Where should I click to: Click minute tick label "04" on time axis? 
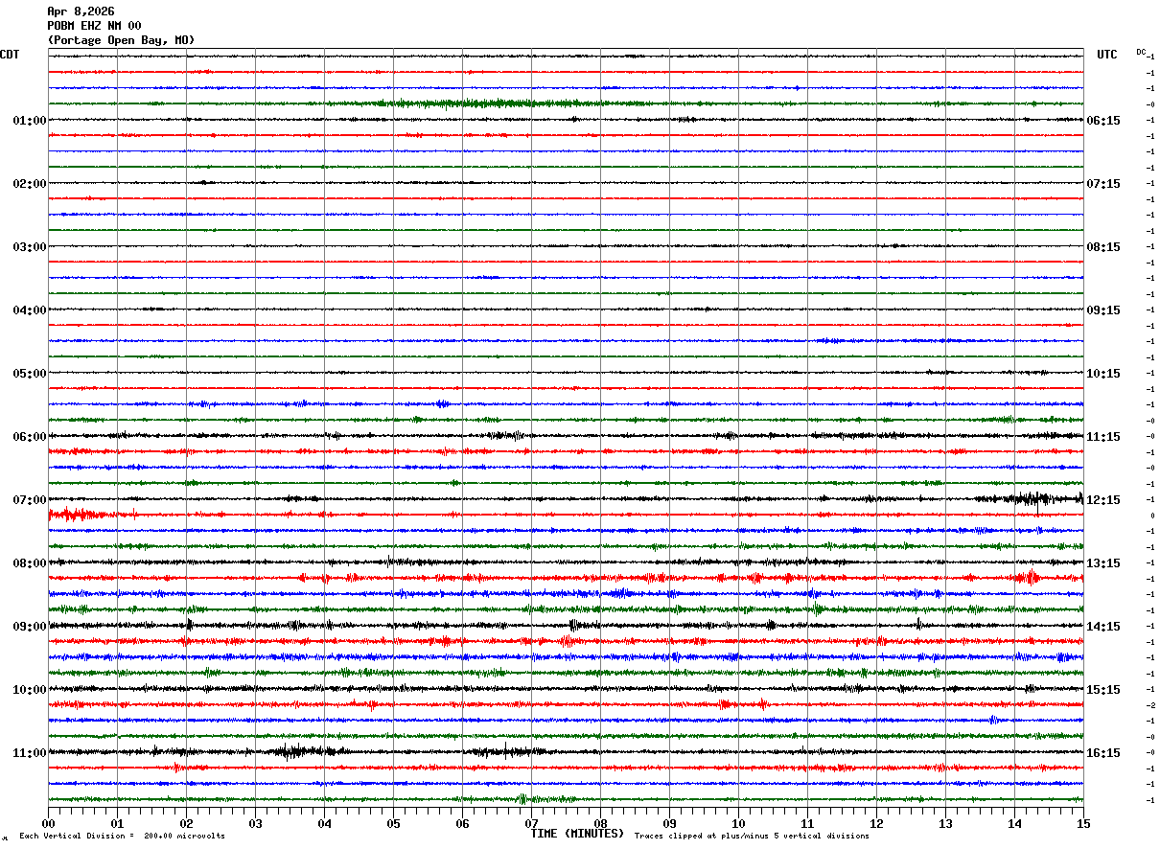click(x=324, y=823)
